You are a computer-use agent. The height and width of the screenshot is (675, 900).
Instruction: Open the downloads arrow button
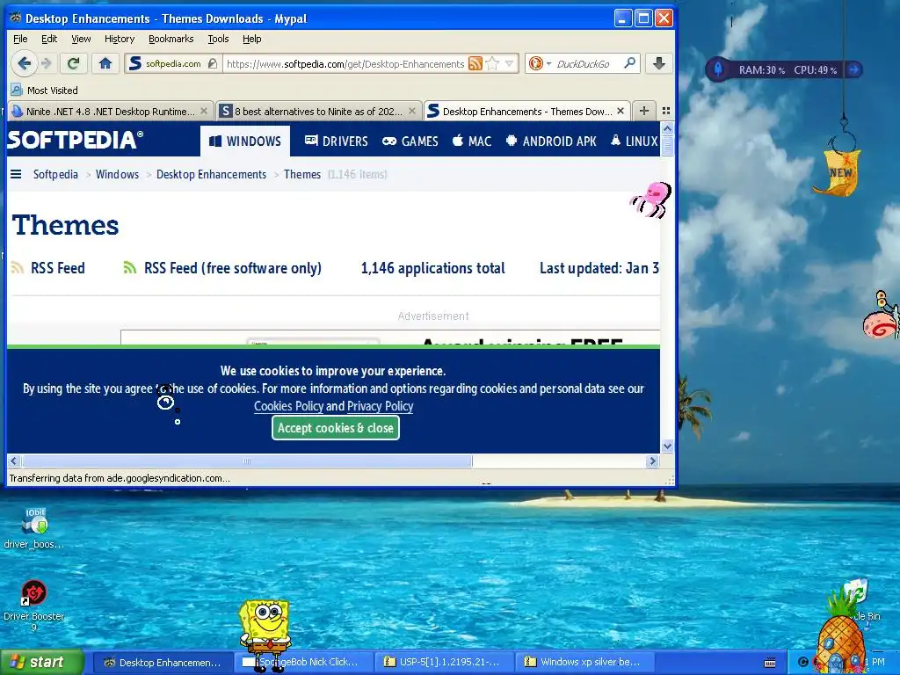pyautogui.click(x=659, y=63)
